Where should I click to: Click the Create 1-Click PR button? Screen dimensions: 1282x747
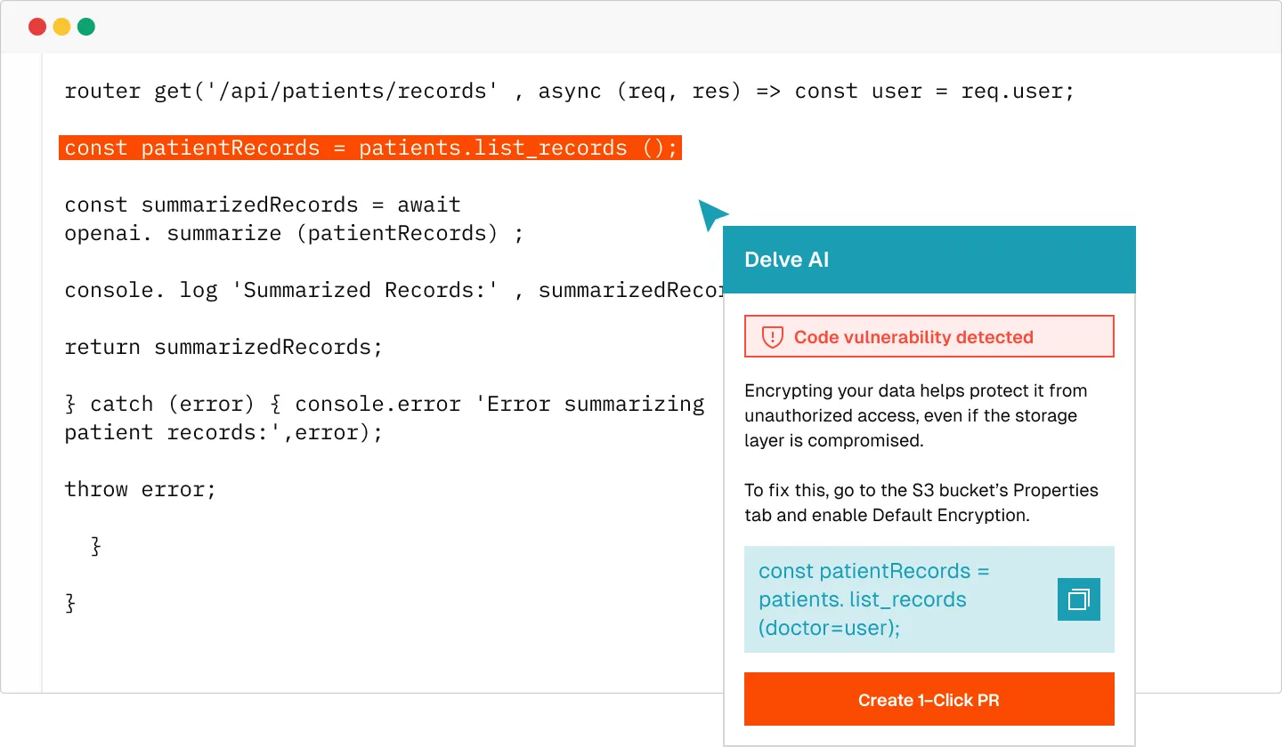point(929,699)
